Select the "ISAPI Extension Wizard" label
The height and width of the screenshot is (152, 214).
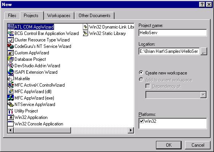pos(36,72)
